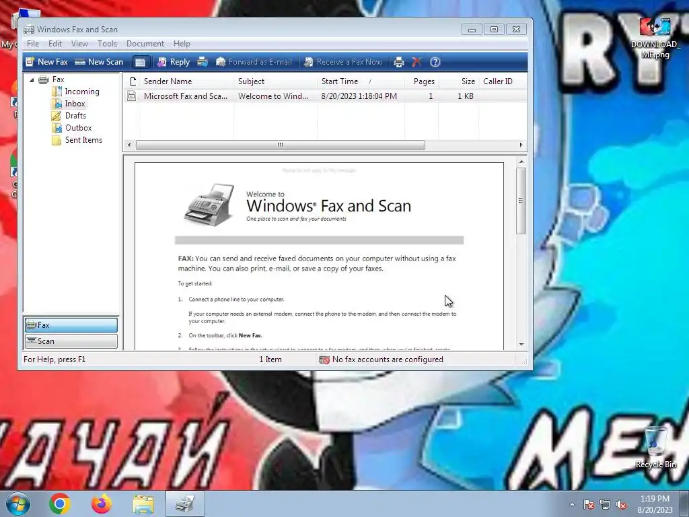This screenshot has width=689, height=517.
Task: Sort by Size column header
Action: [x=458, y=81]
